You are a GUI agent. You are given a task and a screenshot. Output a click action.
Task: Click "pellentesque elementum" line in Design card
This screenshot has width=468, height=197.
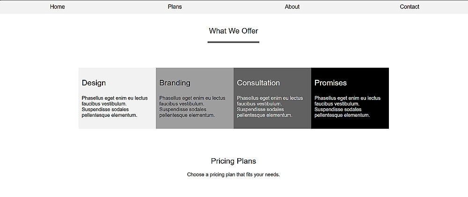coord(109,115)
